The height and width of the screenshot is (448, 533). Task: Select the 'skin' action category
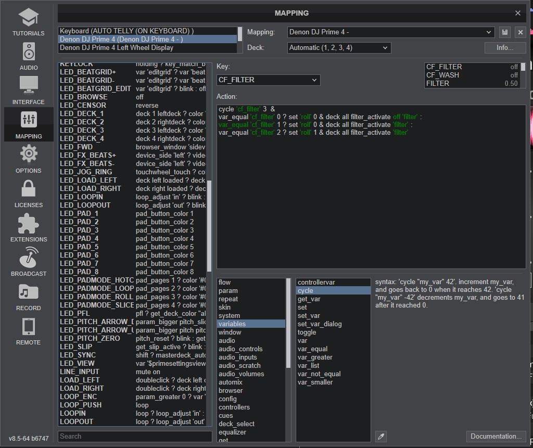click(x=251, y=308)
